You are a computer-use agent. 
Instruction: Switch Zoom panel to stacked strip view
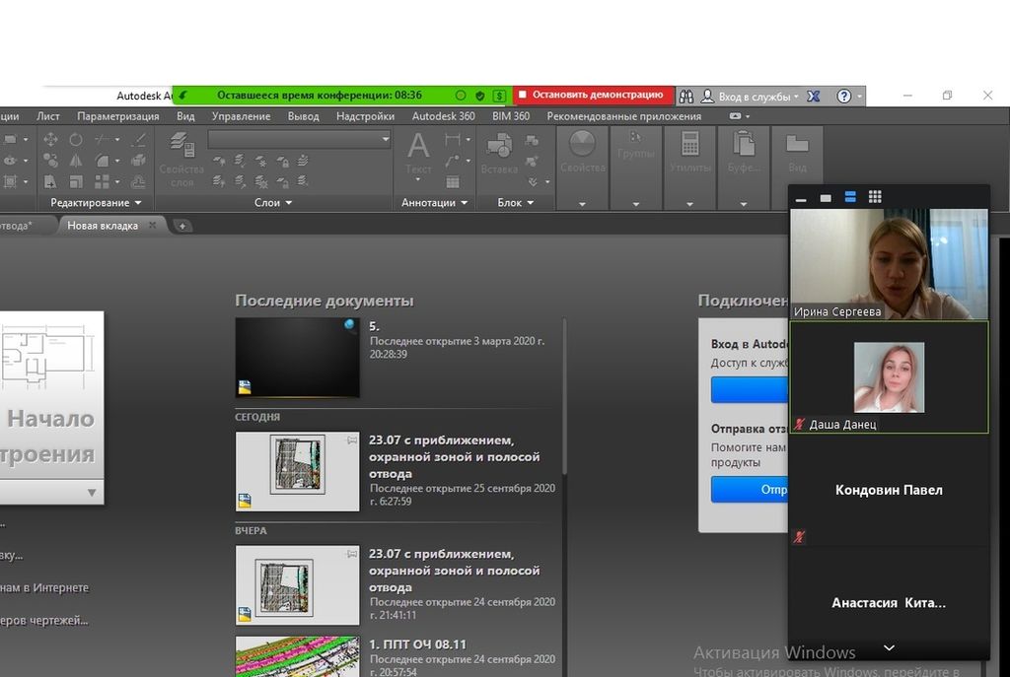(850, 197)
